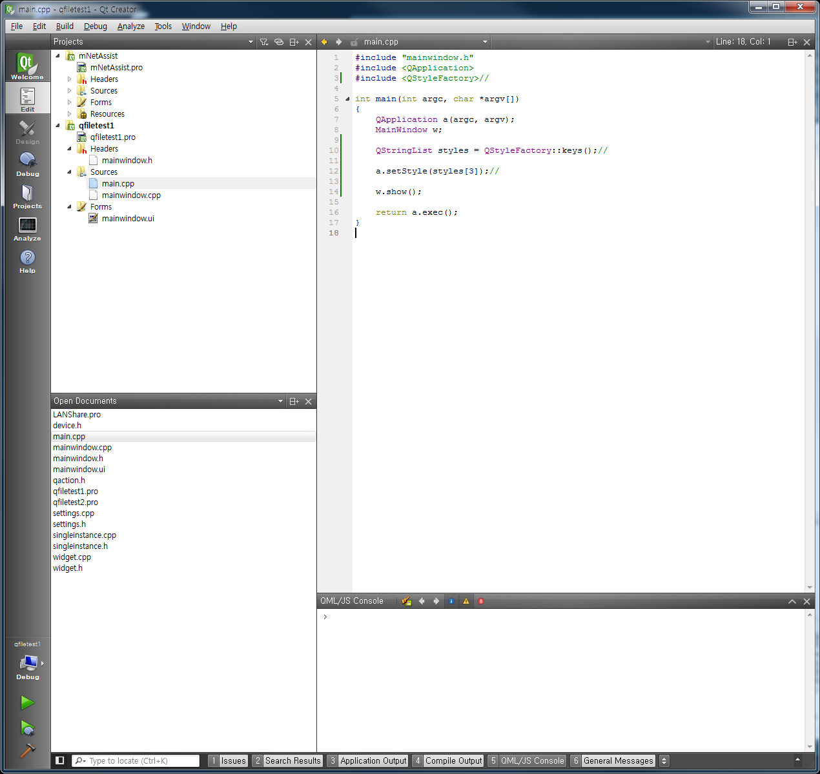Collapse qfiletest1 Forms folder

click(70, 207)
